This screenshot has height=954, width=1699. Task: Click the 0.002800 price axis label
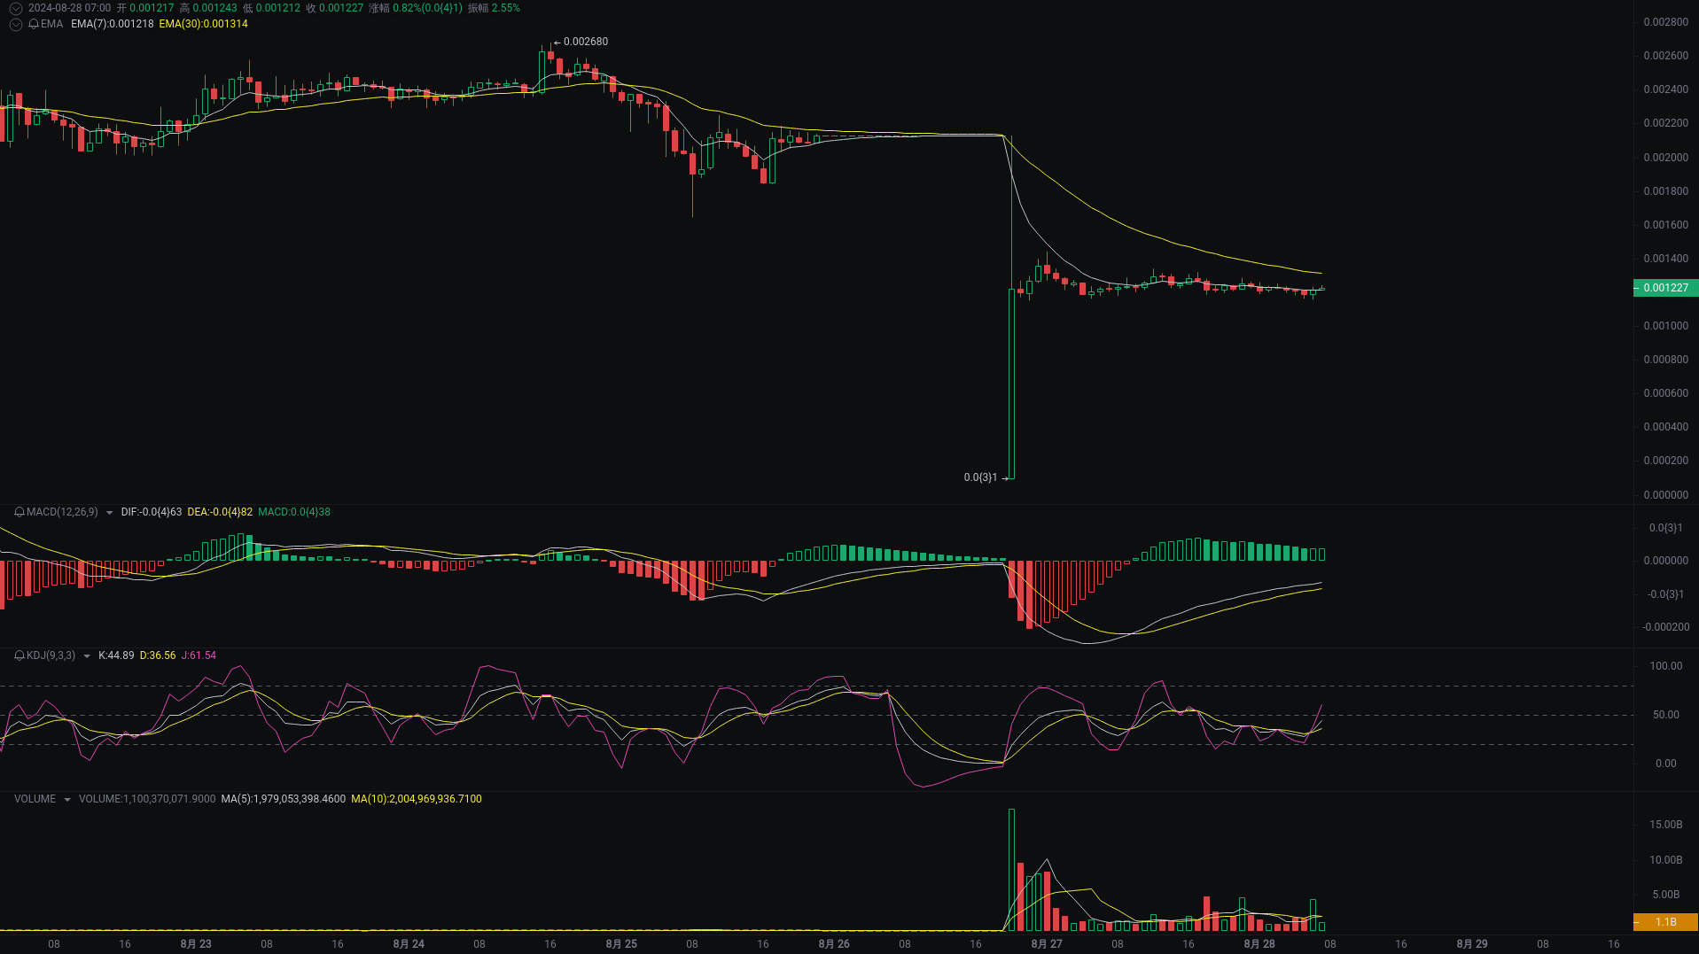point(1665,22)
